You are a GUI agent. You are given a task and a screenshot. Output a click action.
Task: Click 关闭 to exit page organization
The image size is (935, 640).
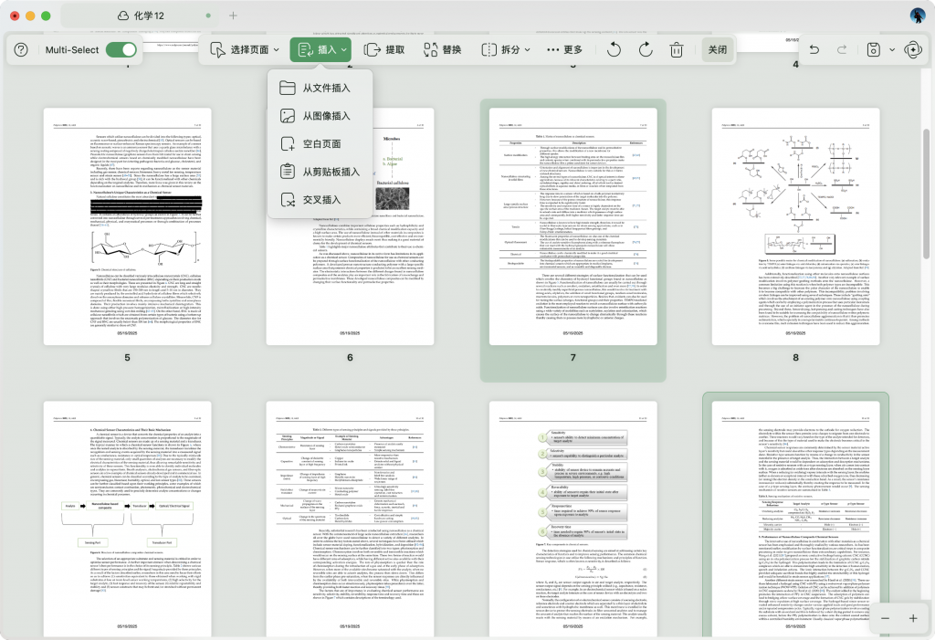point(718,50)
